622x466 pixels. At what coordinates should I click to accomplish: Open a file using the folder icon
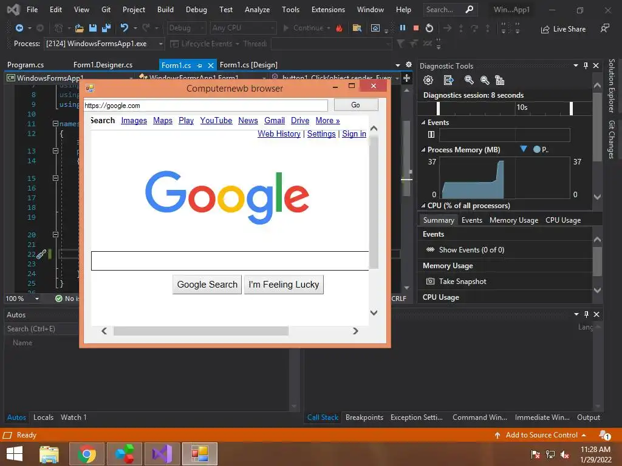click(x=80, y=28)
